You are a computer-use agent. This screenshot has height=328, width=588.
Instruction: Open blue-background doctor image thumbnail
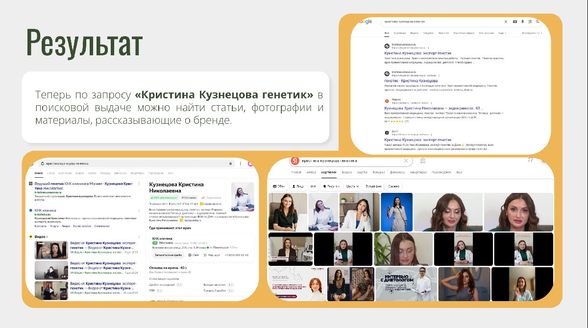click(397, 211)
